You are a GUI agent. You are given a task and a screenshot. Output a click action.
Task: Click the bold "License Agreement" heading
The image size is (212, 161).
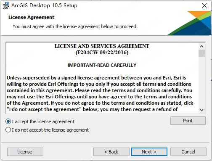click(x=31, y=17)
